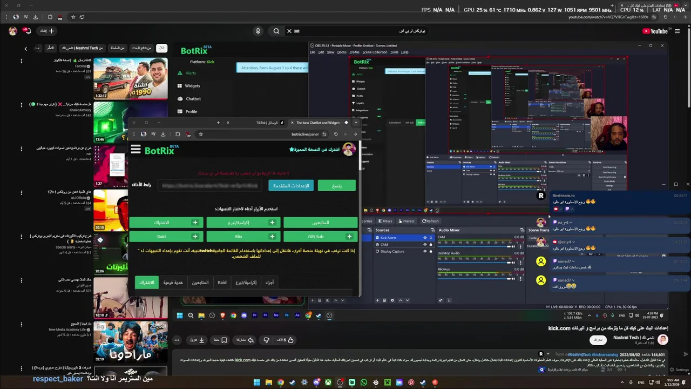Click the BotRix profile avatar in the popup
Screen dimensions: 691x389
349,149
